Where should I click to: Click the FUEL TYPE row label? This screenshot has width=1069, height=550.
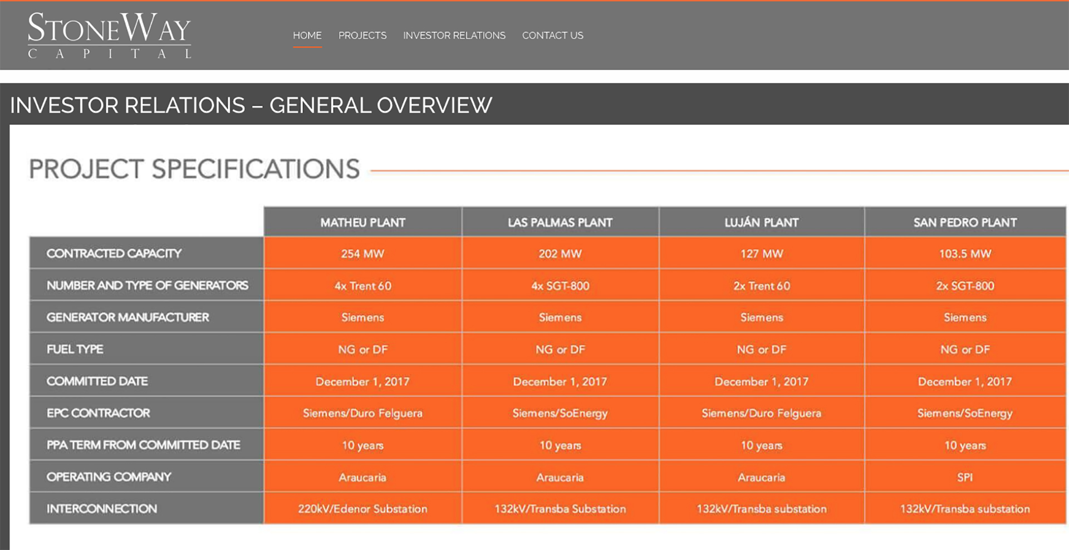146,349
